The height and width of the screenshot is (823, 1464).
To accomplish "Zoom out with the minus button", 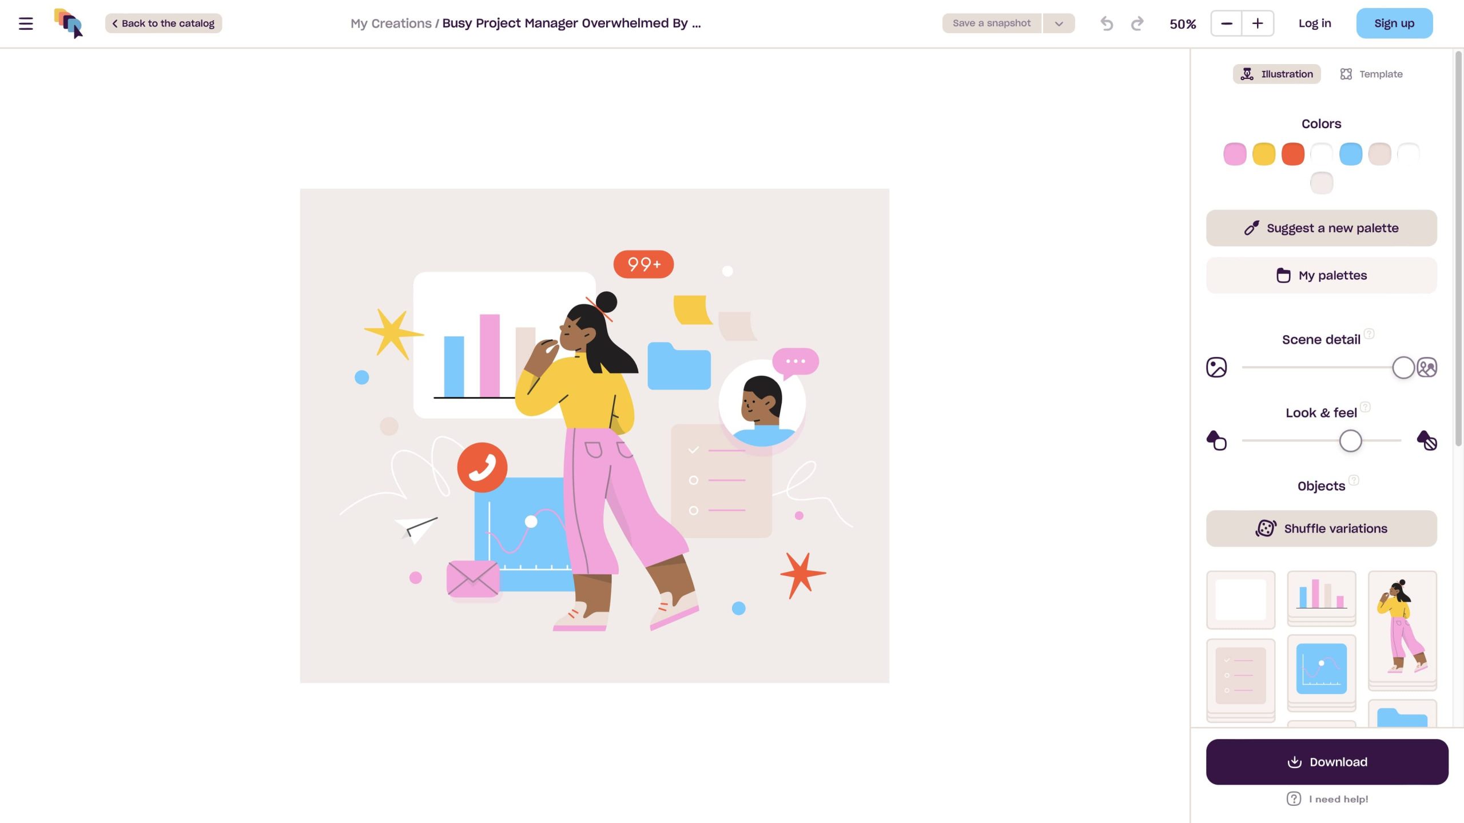I will tap(1226, 23).
